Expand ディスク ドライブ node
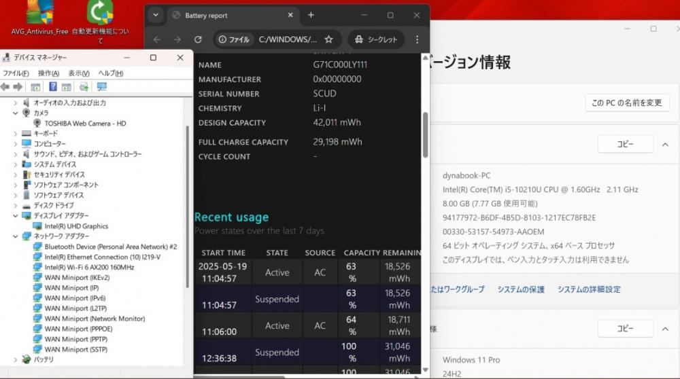680x379 pixels. point(15,206)
